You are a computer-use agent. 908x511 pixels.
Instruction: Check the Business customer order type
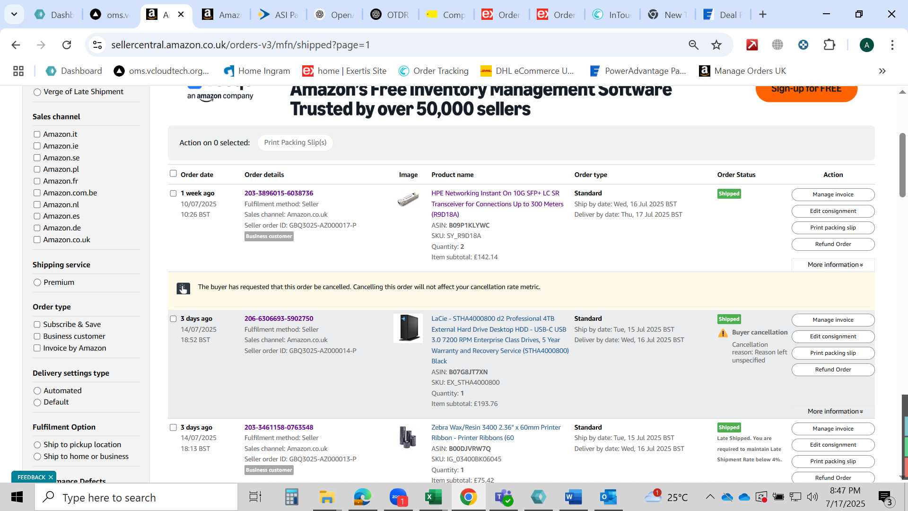(x=37, y=336)
